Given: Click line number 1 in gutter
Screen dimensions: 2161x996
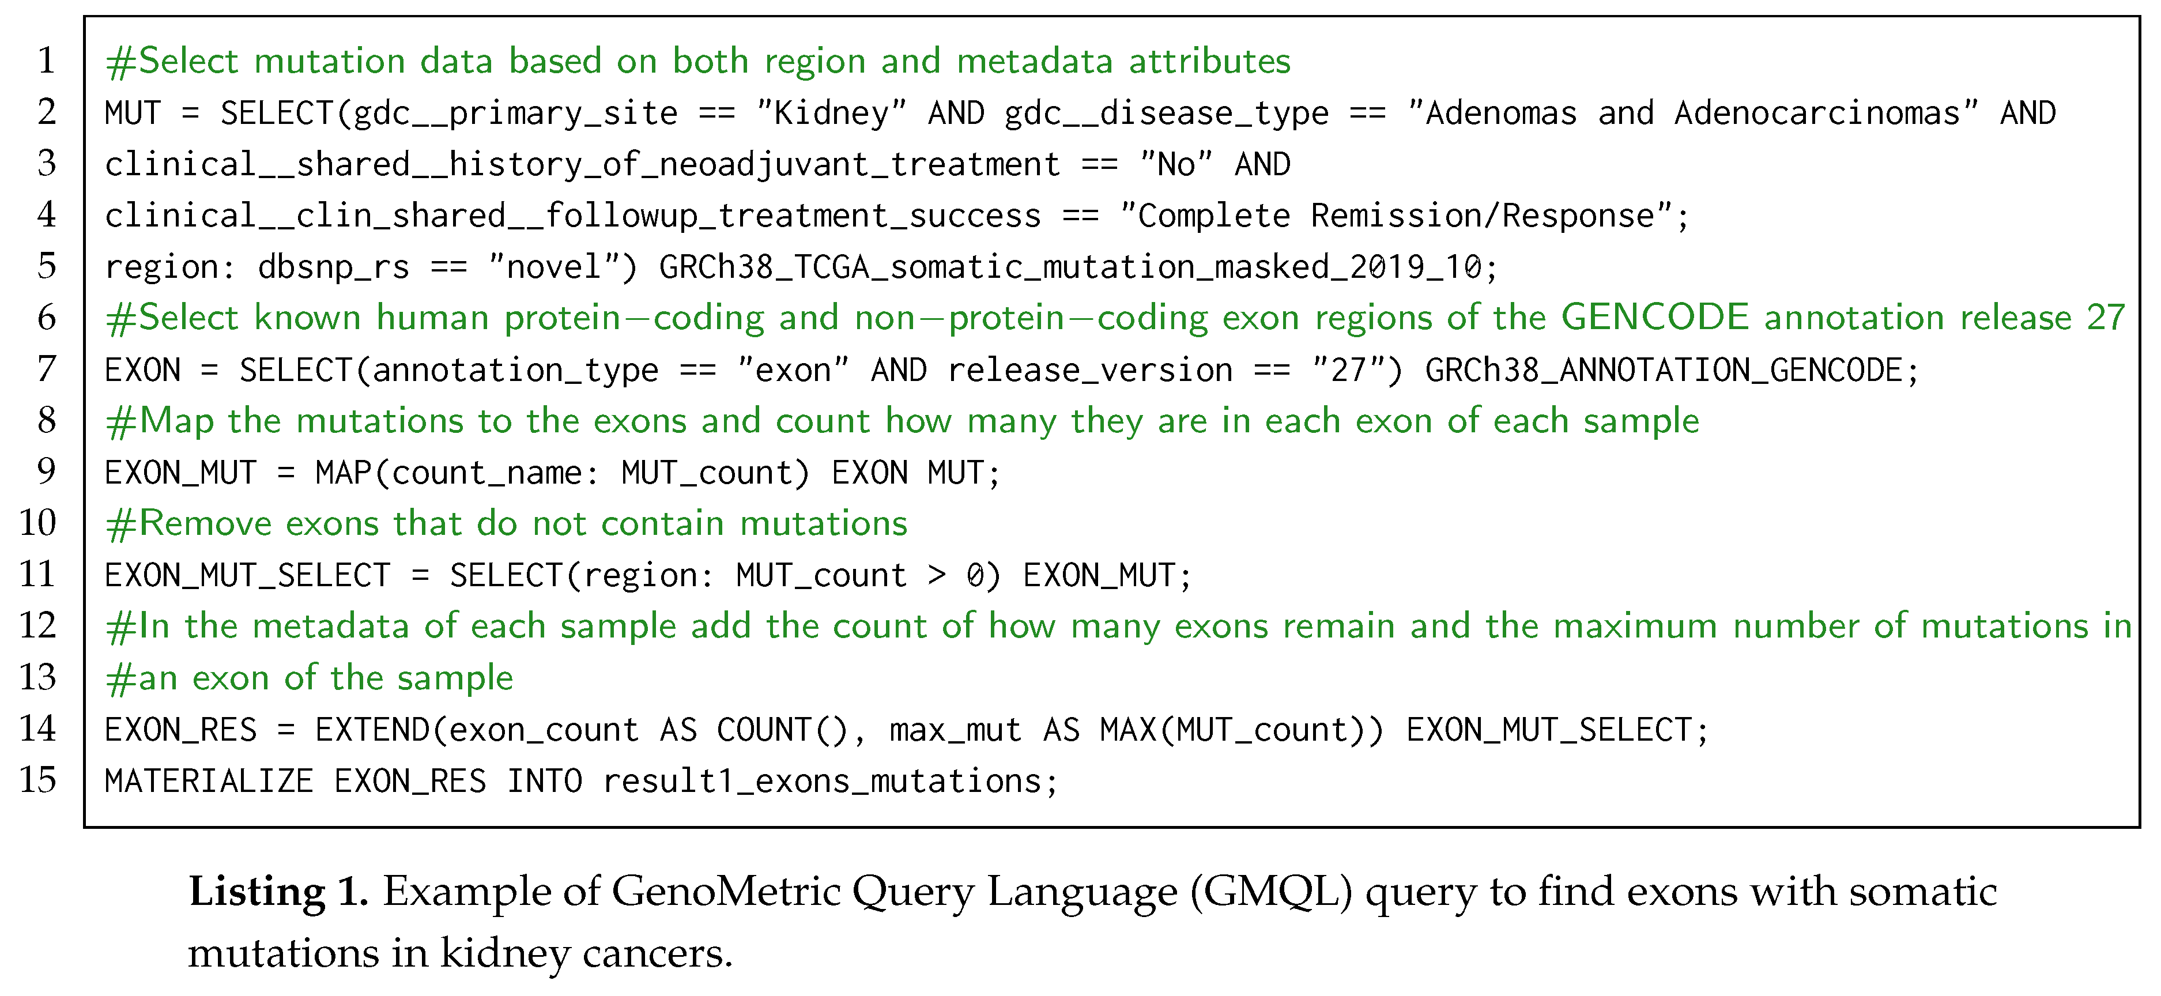Looking at the screenshot, I should tap(46, 61).
